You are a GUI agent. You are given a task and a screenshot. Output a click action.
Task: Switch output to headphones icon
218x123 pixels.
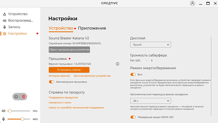[x=16, y=97]
